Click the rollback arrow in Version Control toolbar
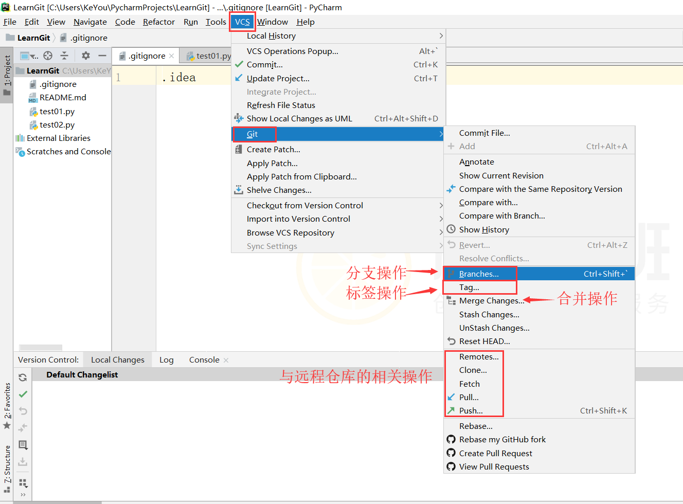This screenshot has height=504, width=683. [23, 411]
